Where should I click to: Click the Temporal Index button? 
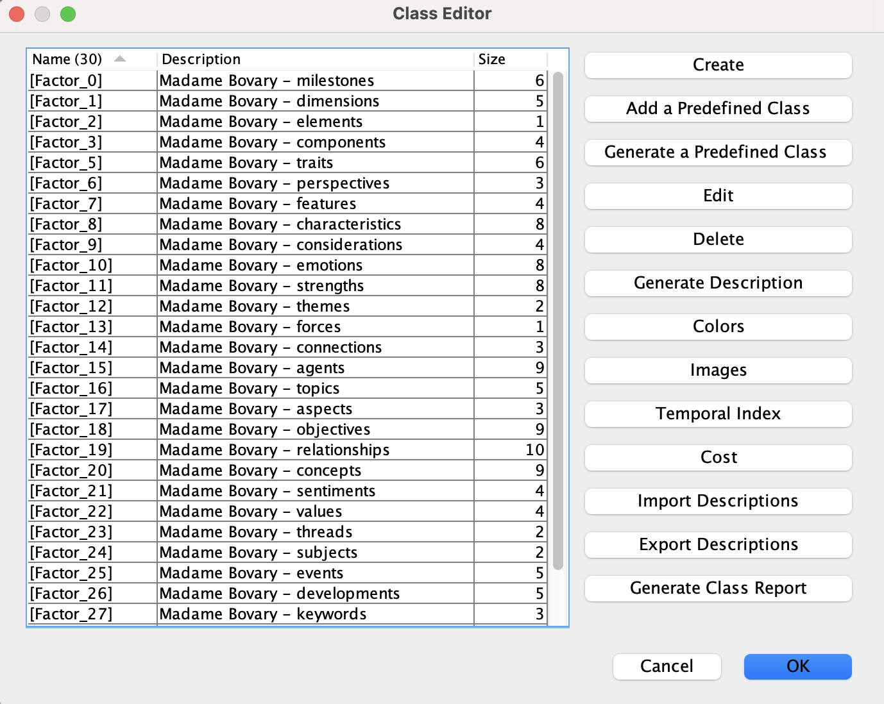pyautogui.click(x=718, y=414)
